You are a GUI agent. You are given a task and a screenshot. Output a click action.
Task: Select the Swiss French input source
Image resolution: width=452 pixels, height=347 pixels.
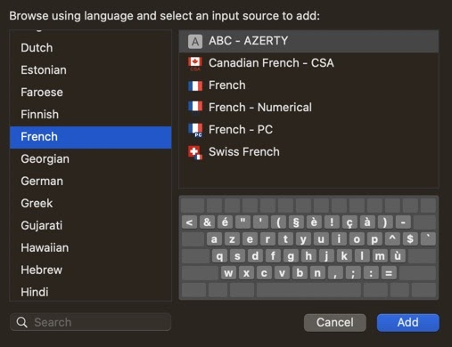click(308, 152)
